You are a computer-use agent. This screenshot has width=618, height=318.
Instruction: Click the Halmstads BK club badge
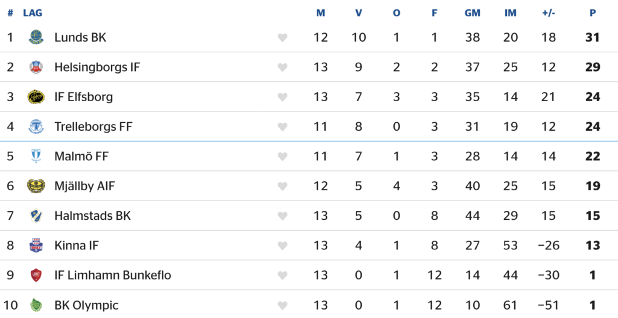36,216
